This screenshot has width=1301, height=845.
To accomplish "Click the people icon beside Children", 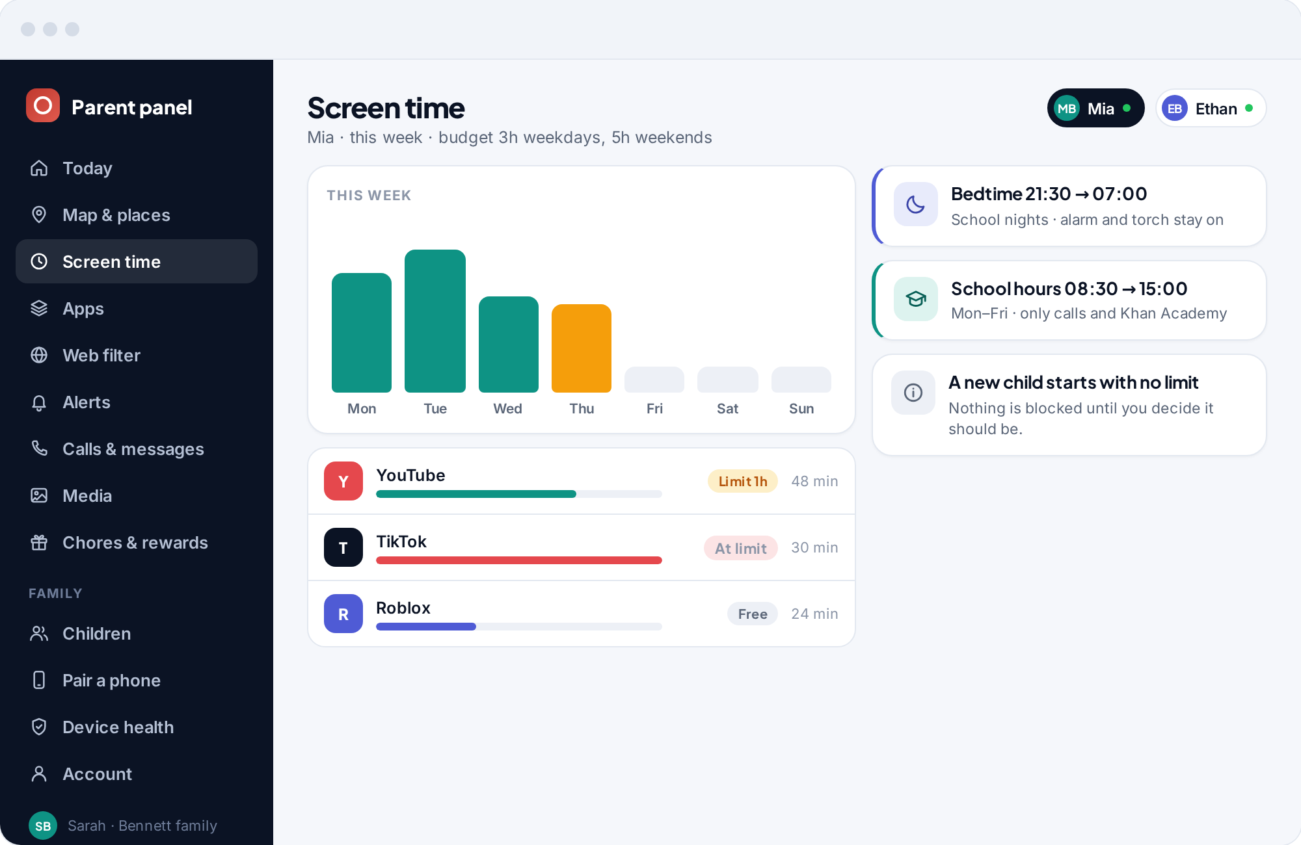I will pyautogui.click(x=39, y=634).
